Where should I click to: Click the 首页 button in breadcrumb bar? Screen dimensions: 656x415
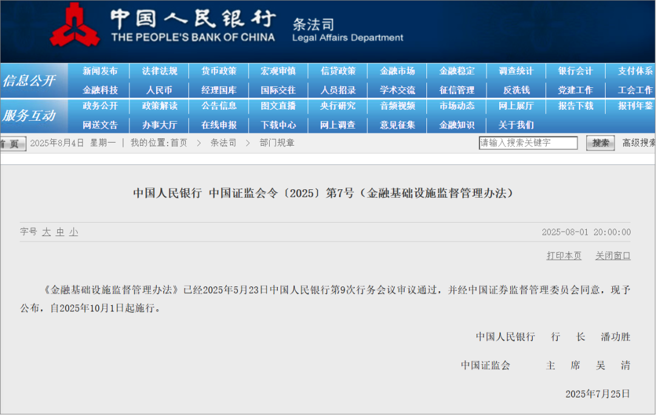point(13,144)
